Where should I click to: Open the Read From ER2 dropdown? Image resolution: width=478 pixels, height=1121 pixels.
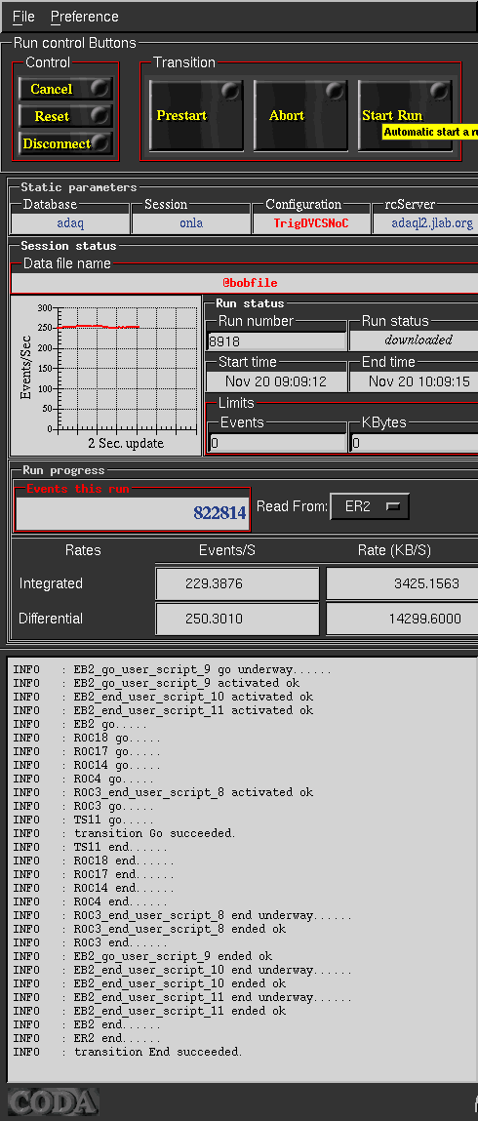coord(370,507)
